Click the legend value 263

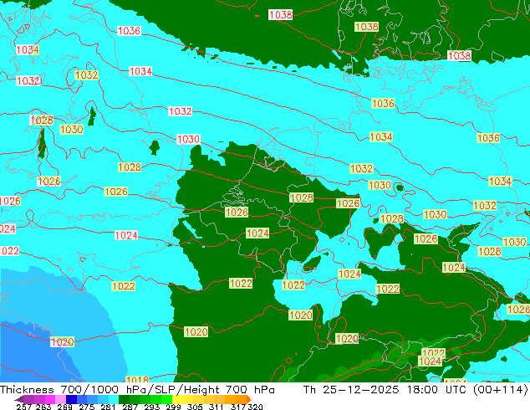43,407
